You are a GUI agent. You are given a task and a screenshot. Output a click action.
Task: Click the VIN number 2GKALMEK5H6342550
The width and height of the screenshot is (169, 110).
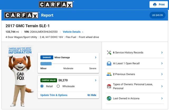click(x=44, y=32)
